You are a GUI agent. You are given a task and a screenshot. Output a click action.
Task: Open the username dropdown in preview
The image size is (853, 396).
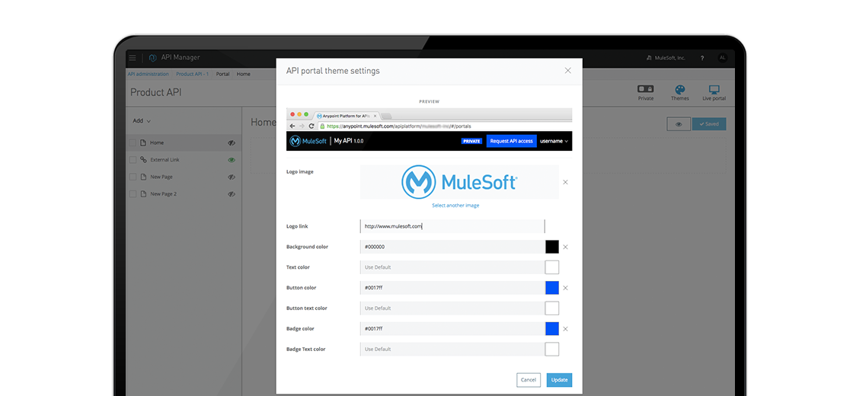pyautogui.click(x=554, y=141)
